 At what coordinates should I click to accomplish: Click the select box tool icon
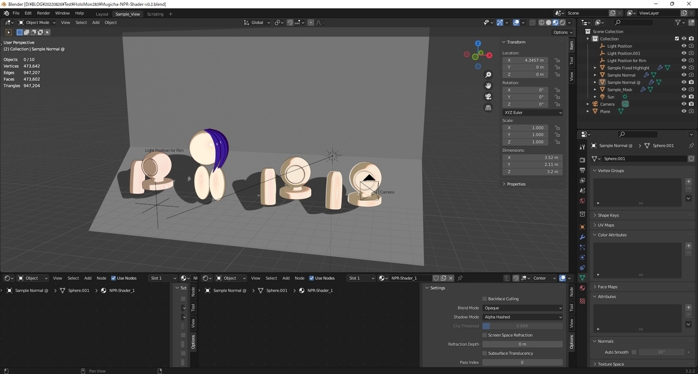tap(9, 33)
